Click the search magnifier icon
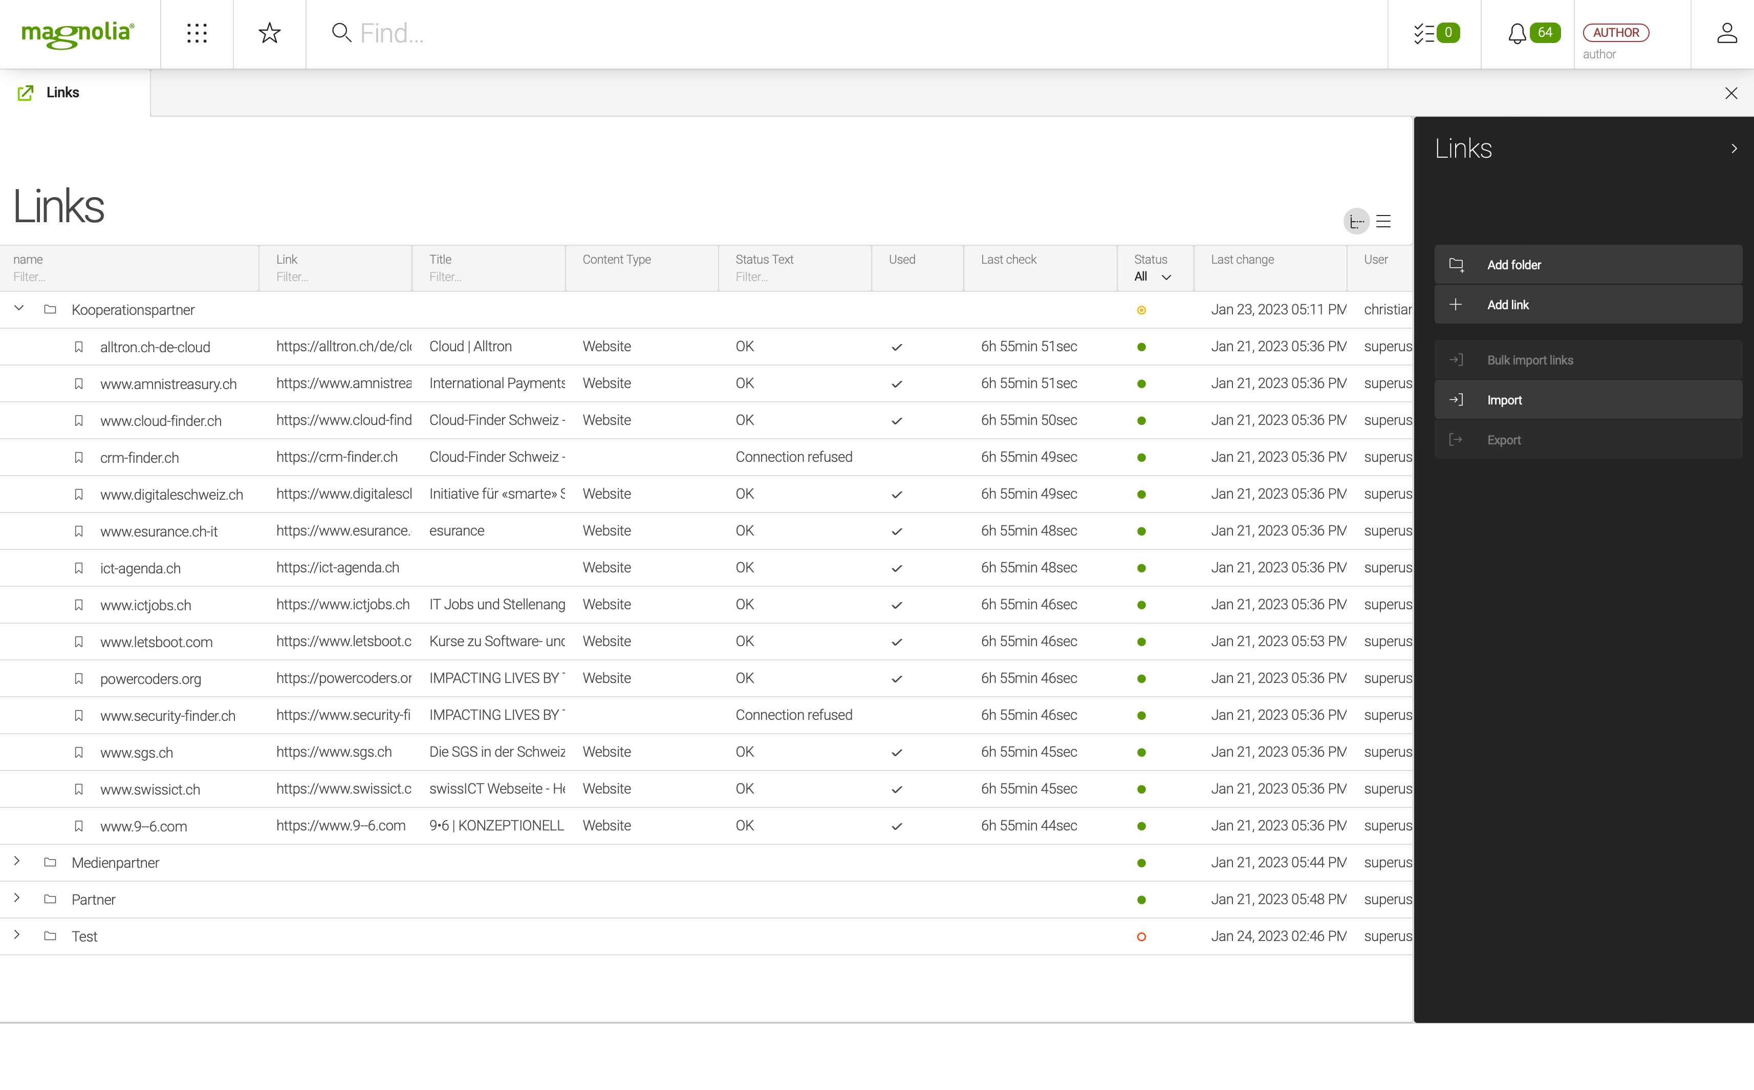The height and width of the screenshot is (1090, 1754). click(x=341, y=32)
